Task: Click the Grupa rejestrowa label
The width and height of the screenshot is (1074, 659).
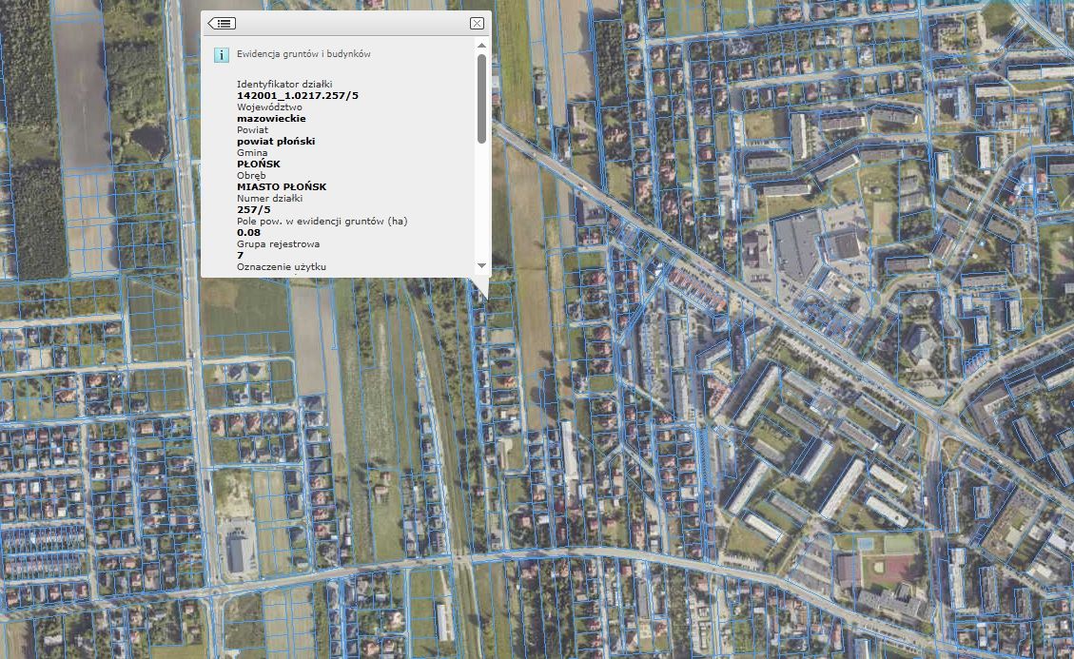Action: 278,243
